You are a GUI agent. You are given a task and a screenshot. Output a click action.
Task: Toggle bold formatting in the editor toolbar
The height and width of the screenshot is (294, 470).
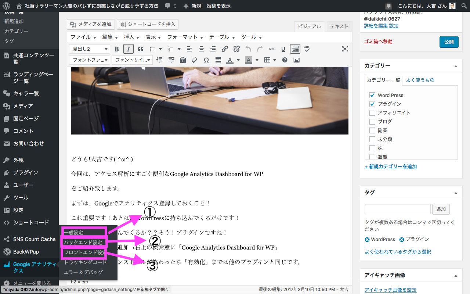(x=117, y=49)
